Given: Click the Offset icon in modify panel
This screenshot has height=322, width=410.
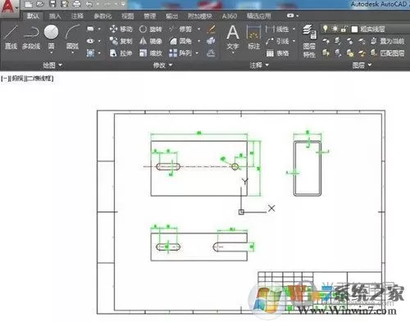Looking at the screenshot, I should pos(211,53).
